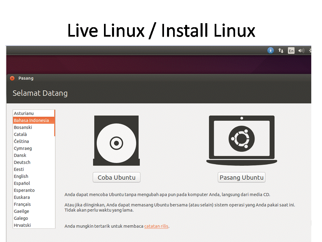Select Hrvatski in the language list
Screen dimensions: 322x242
click(34, 225)
